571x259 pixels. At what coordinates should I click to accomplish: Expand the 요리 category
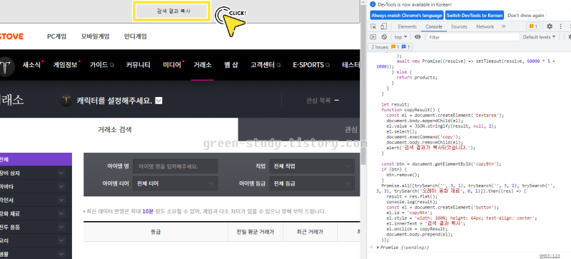(61, 240)
